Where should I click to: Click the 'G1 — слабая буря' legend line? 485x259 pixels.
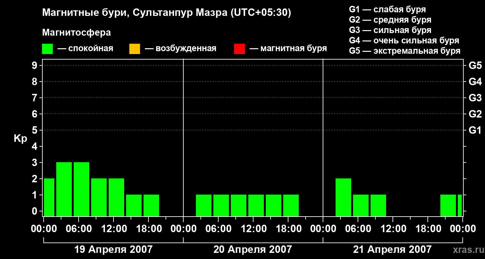(387, 9)
